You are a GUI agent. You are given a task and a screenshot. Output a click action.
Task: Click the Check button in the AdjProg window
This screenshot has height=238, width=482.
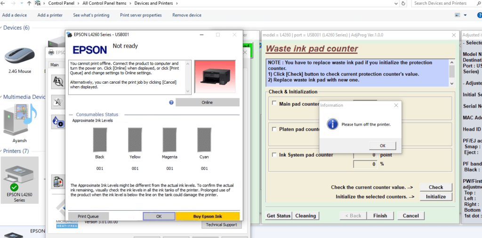point(436,187)
